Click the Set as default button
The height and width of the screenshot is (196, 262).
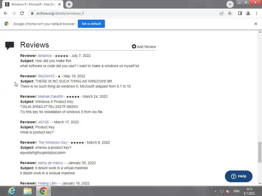pyautogui.click(x=91, y=24)
